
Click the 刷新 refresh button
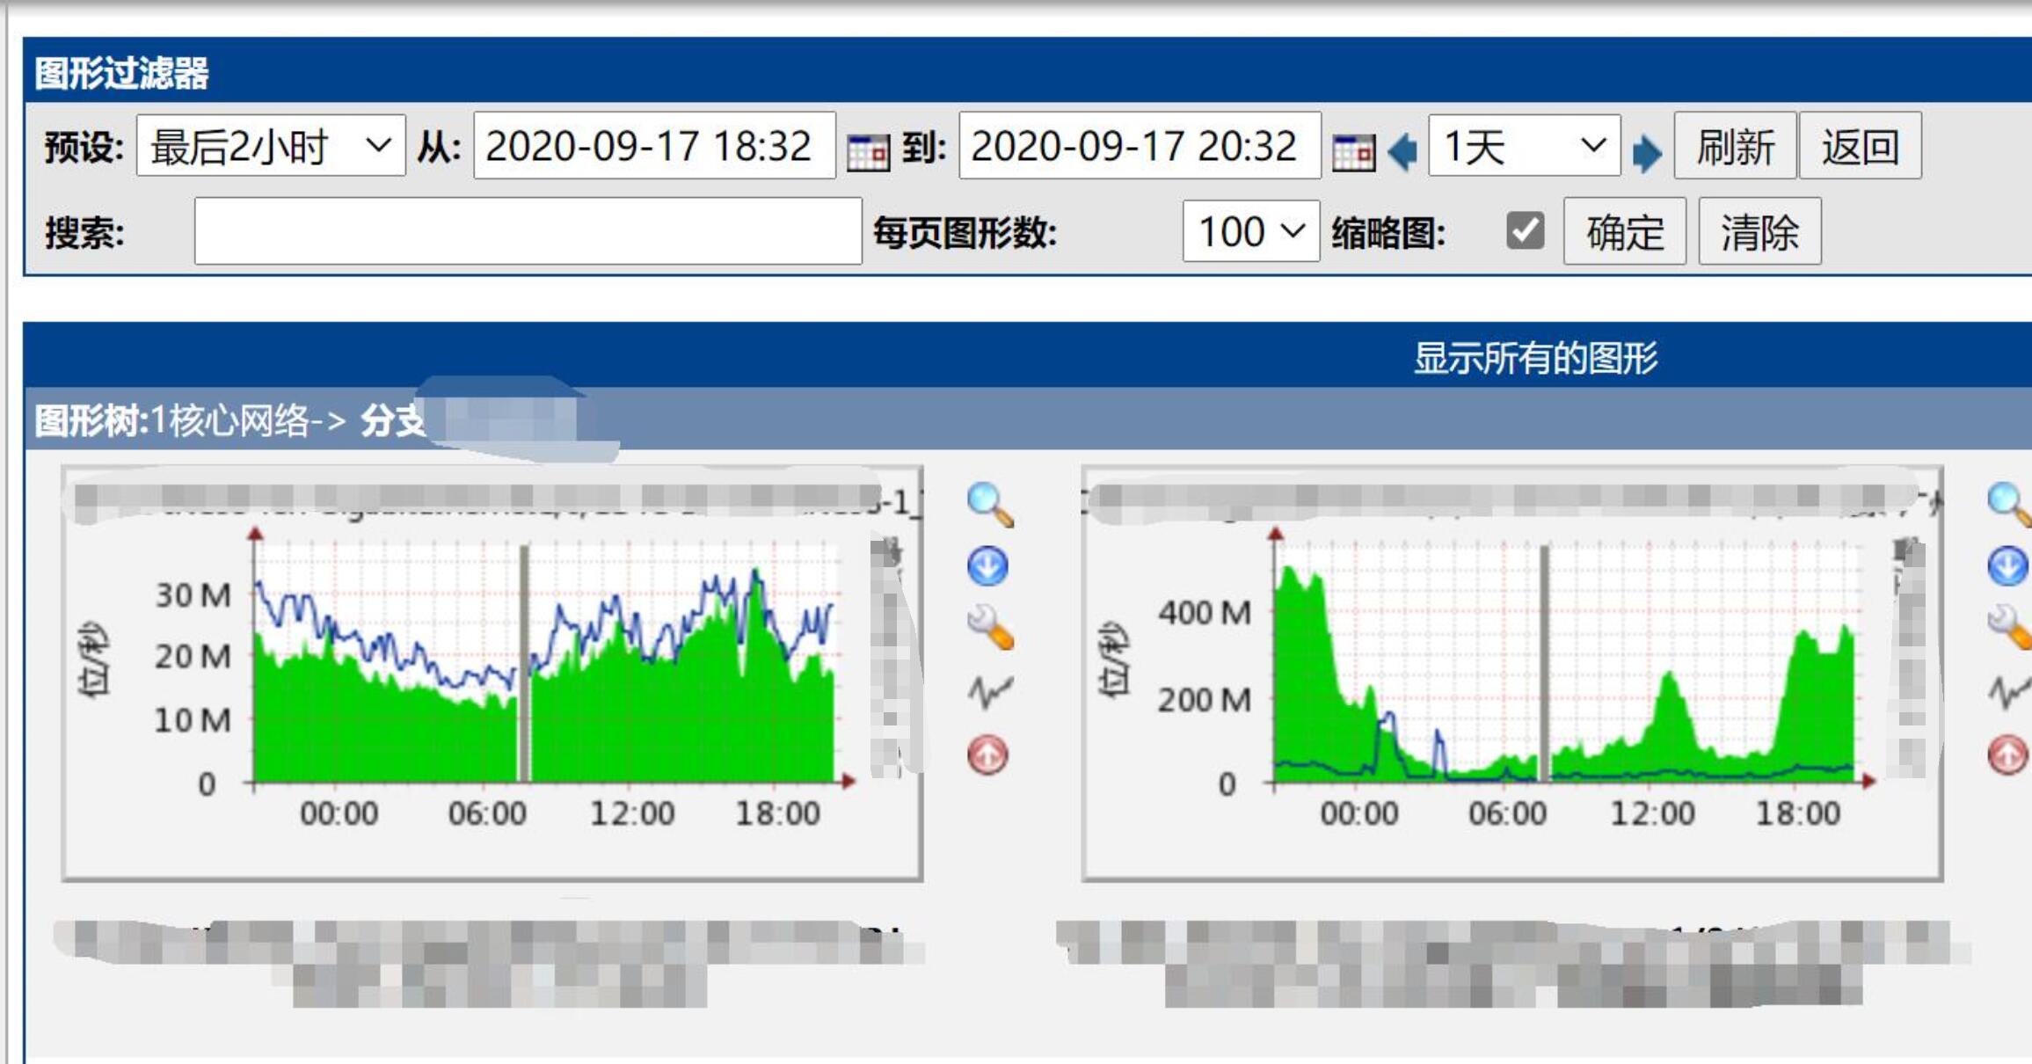1734,147
